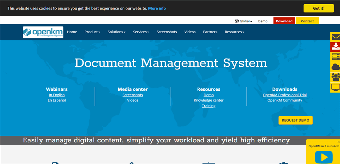Open the Screenshots nav item
The image size is (340, 164).
click(166, 32)
